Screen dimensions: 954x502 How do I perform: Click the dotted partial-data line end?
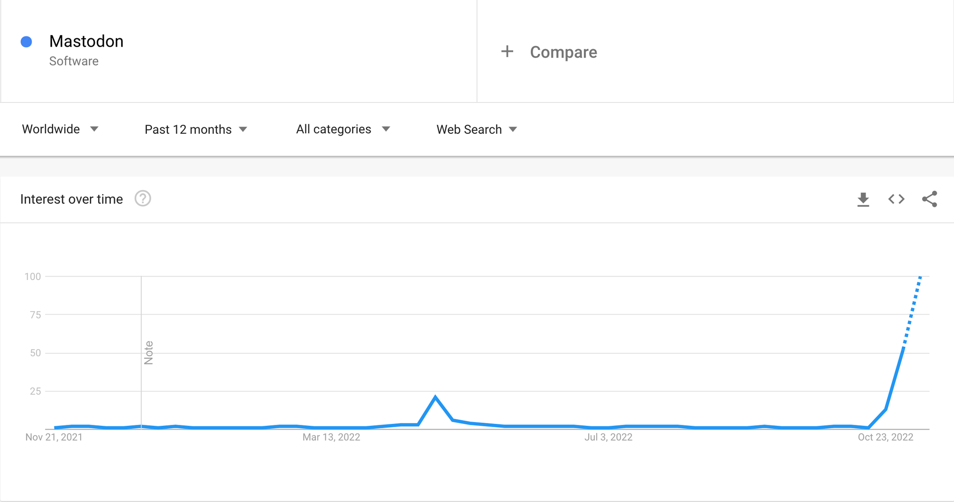coord(920,277)
